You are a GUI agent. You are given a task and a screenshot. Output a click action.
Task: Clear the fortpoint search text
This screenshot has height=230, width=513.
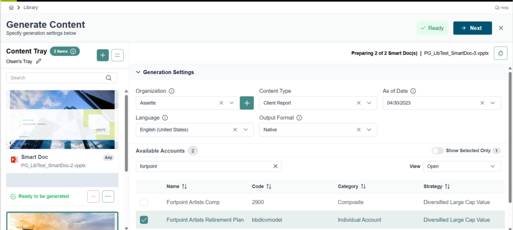pyautogui.click(x=276, y=166)
